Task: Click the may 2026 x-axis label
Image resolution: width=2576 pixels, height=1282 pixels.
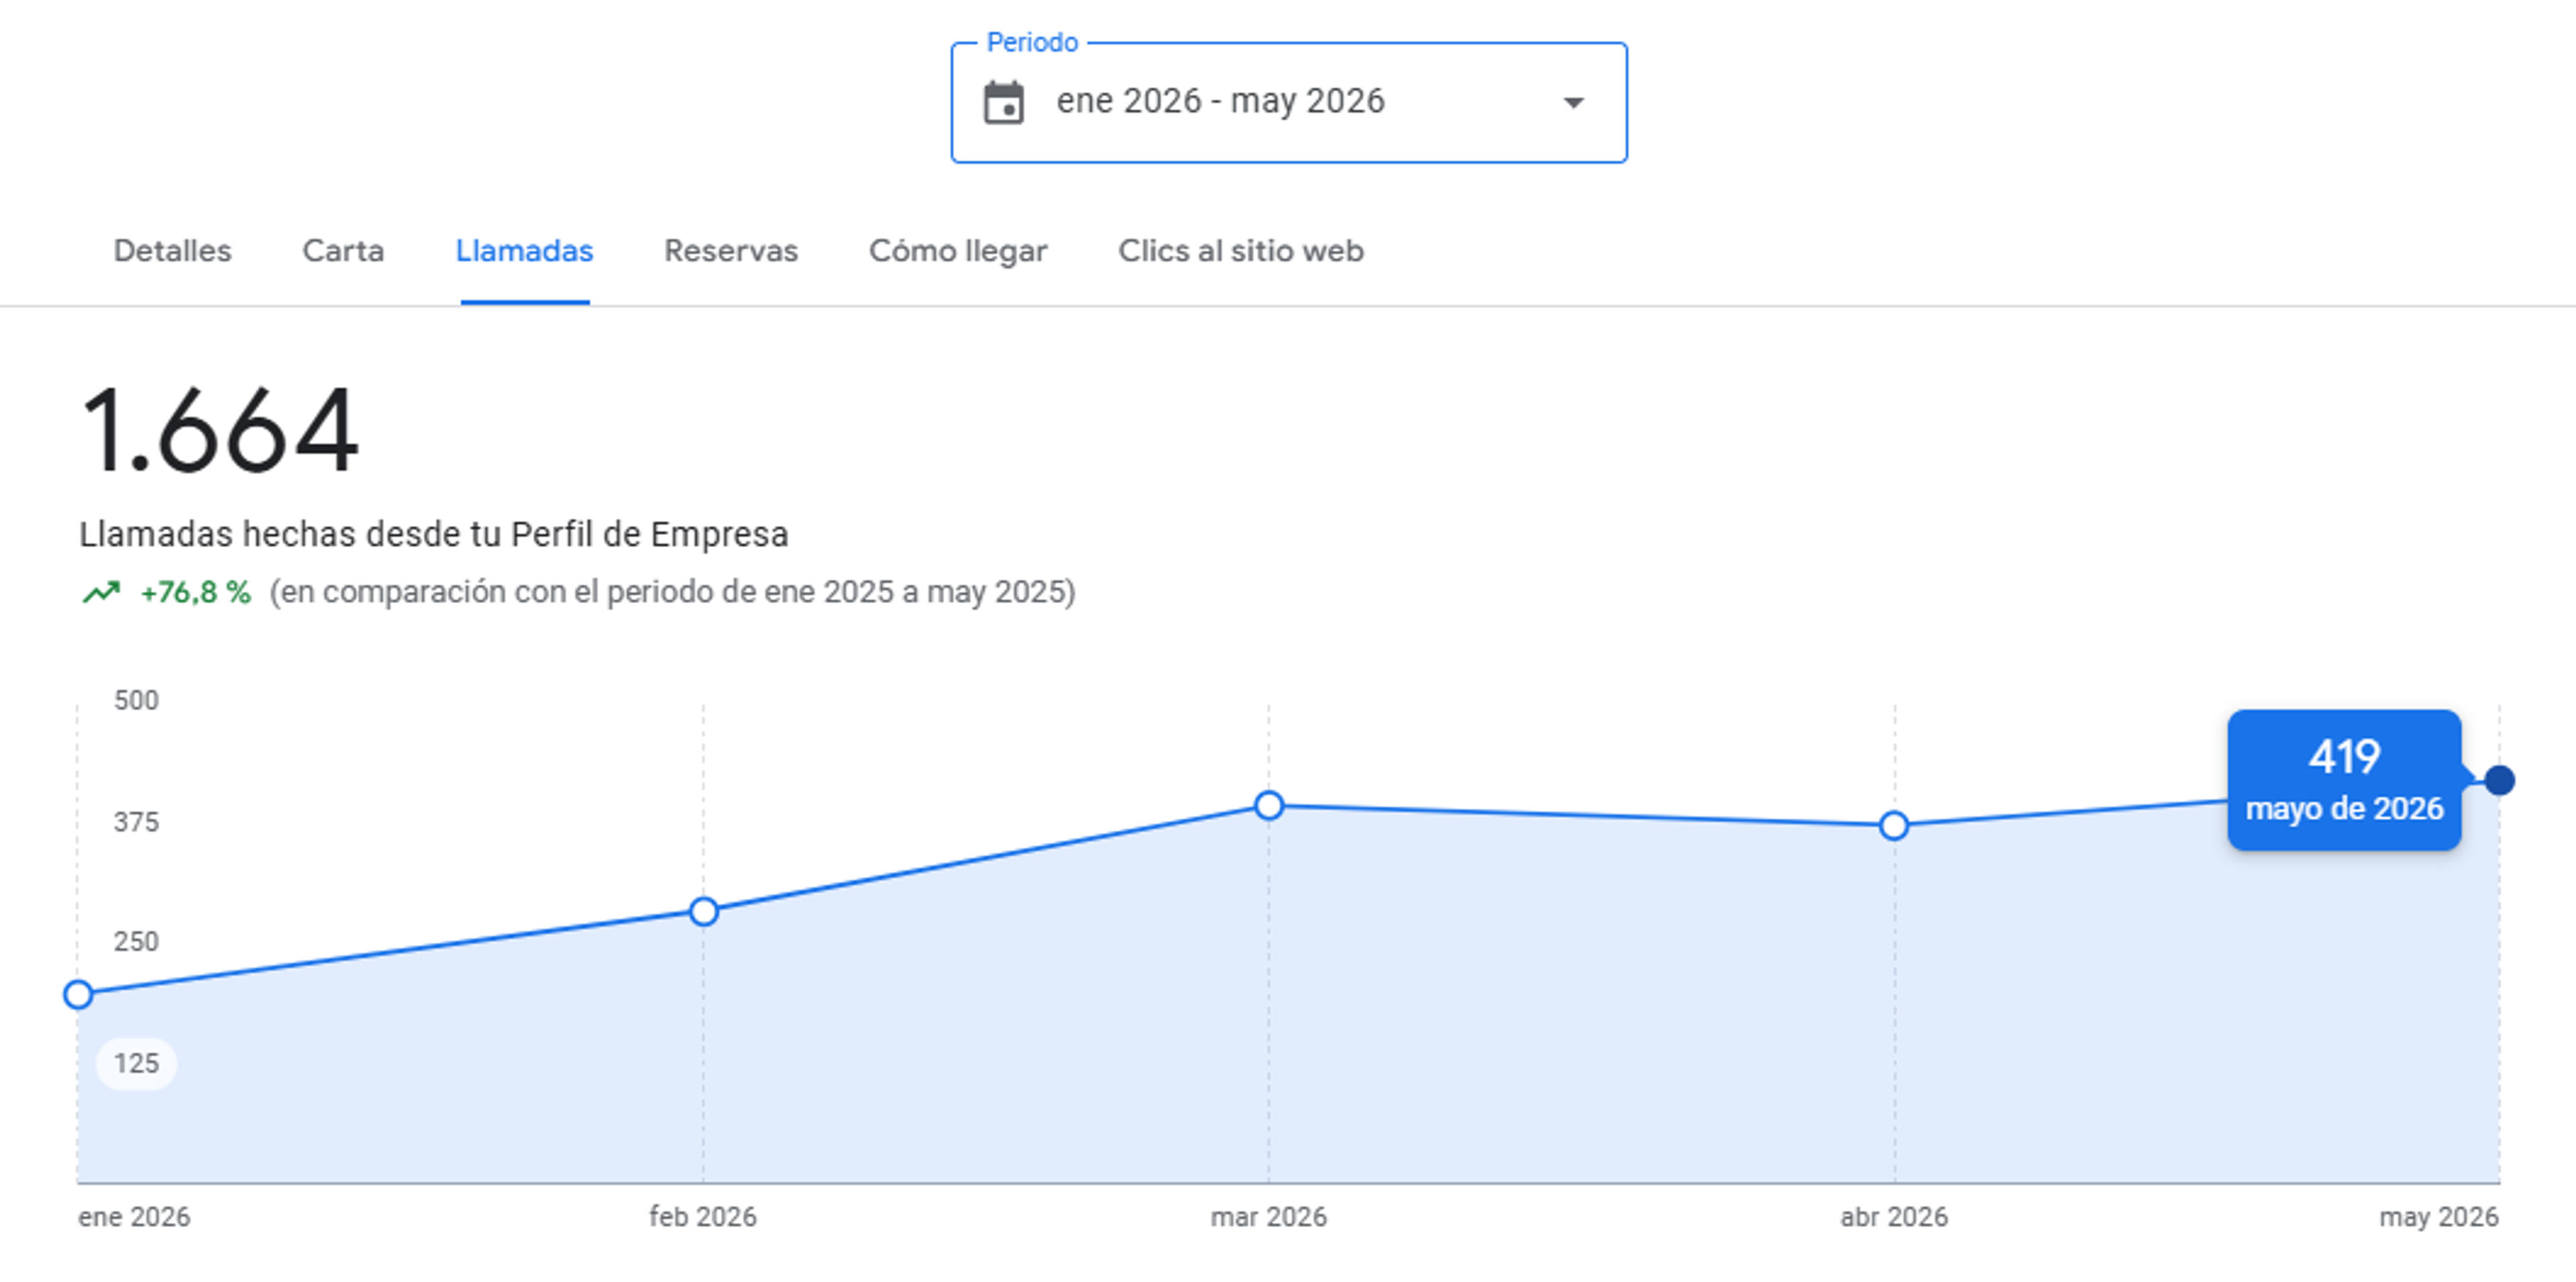Action: point(2439,1217)
